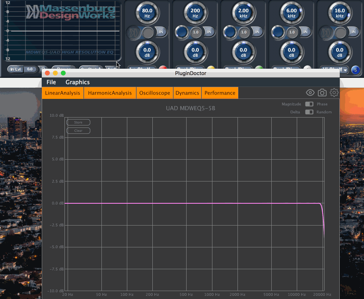Toggle IN switch for the 16.0 kHz band
The height and width of the screenshot is (299, 364).
[x=353, y=32]
